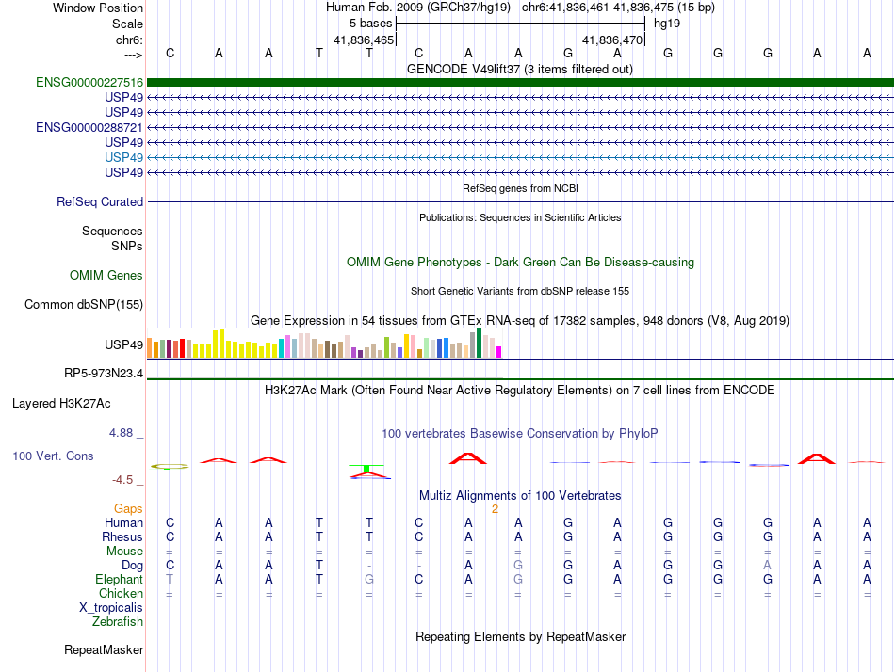This screenshot has height=672, width=895.
Task: Click the PhyloP Basewise Conservation title
Action: click(520, 434)
